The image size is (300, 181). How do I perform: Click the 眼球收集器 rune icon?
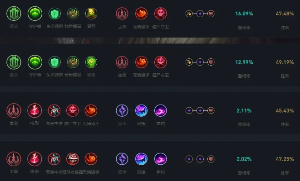pyautogui.click(x=73, y=159)
